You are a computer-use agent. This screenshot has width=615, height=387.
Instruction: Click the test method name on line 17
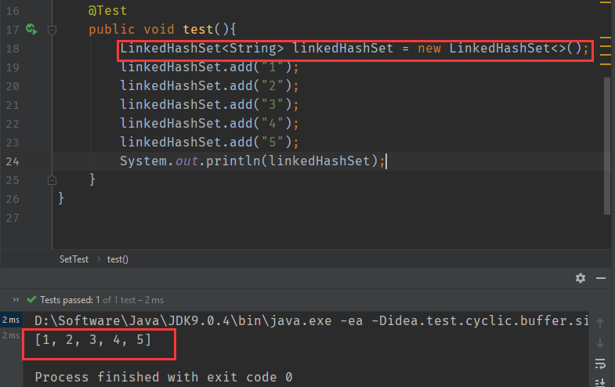point(197,30)
